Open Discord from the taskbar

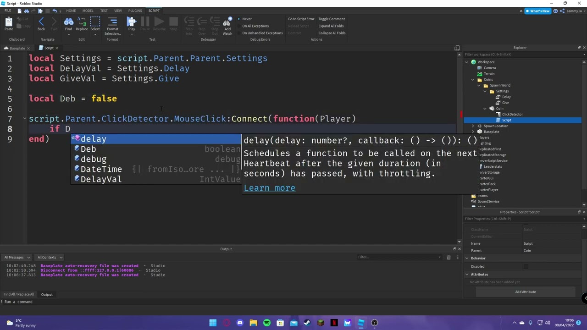(240, 323)
